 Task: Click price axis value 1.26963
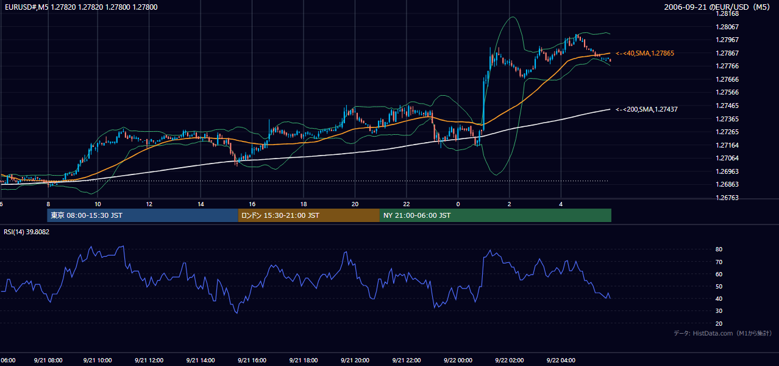click(x=728, y=172)
